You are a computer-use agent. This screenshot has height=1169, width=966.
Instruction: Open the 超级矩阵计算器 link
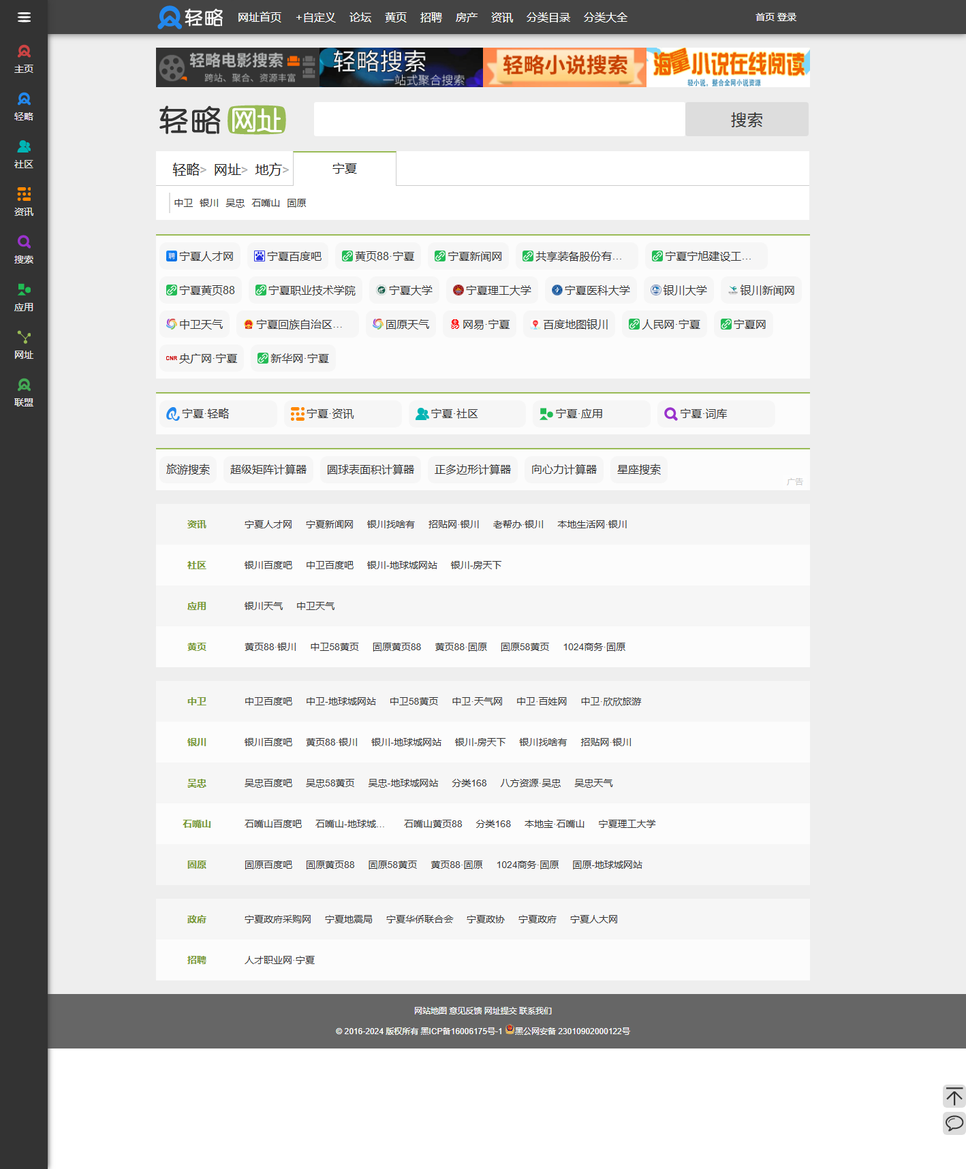tap(268, 470)
